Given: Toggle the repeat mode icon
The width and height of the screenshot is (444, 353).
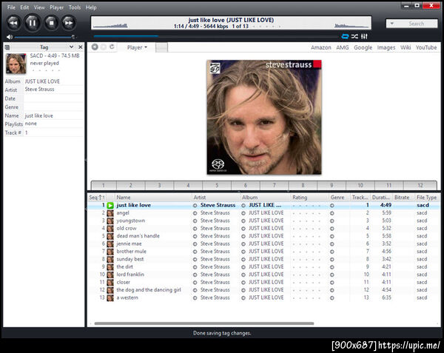Looking at the screenshot, I should 345,36.
